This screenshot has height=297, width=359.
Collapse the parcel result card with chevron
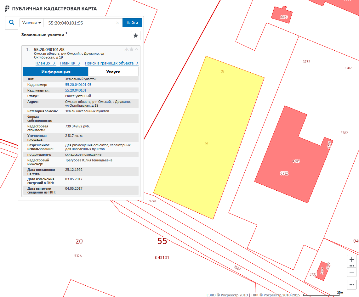click(137, 49)
